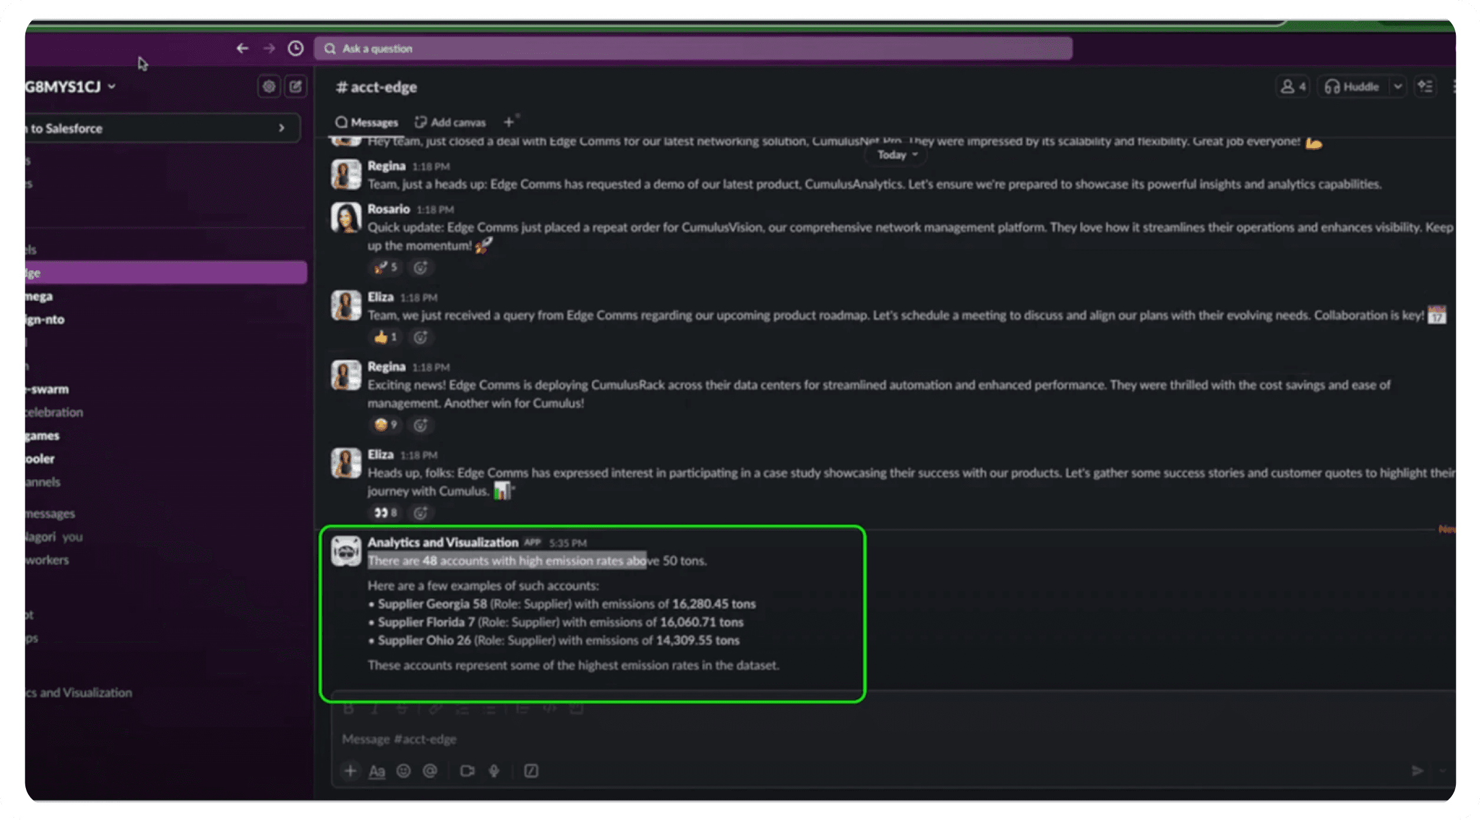The width and height of the screenshot is (1480, 820).
Task: Go back with the left arrow
Action: [x=242, y=48]
